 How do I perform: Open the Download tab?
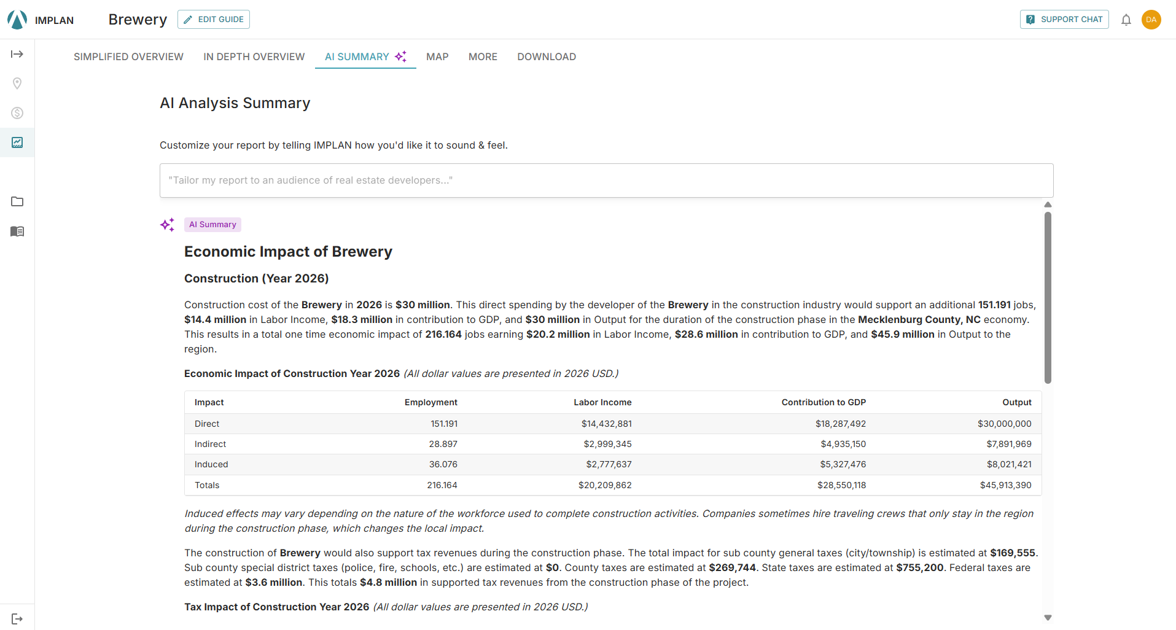(x=547, y=56)
